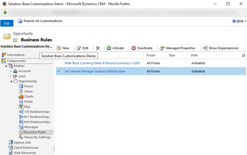Uncheck the Set Service Manager row checkmark
The image size is (247, 155).
[x=59, y=71]
